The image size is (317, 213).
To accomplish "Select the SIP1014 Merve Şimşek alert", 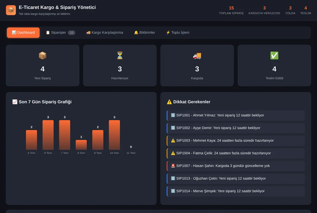I will [236, 191].
